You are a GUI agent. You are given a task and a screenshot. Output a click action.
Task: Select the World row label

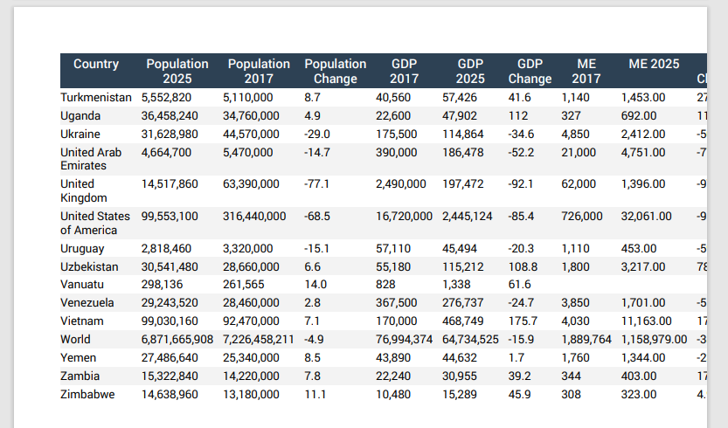click(75, 340)
